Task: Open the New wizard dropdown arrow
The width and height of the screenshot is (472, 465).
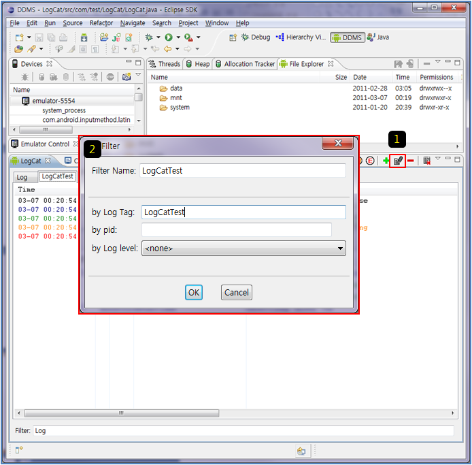Action: (29, 37)
